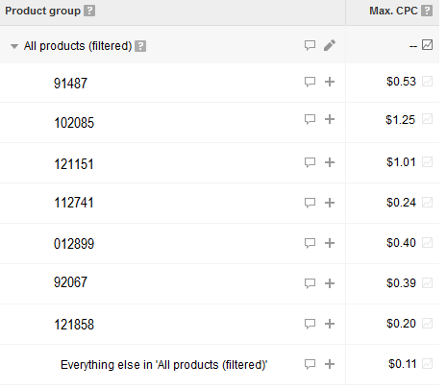Image resolution: width=447 pixels, height=389 pixels.
Task: Click the Max. CPC help question mark
Action: click(427, 11)
